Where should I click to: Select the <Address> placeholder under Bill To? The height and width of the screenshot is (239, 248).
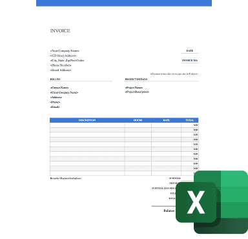pyautogui.click(x=56, y=98)
